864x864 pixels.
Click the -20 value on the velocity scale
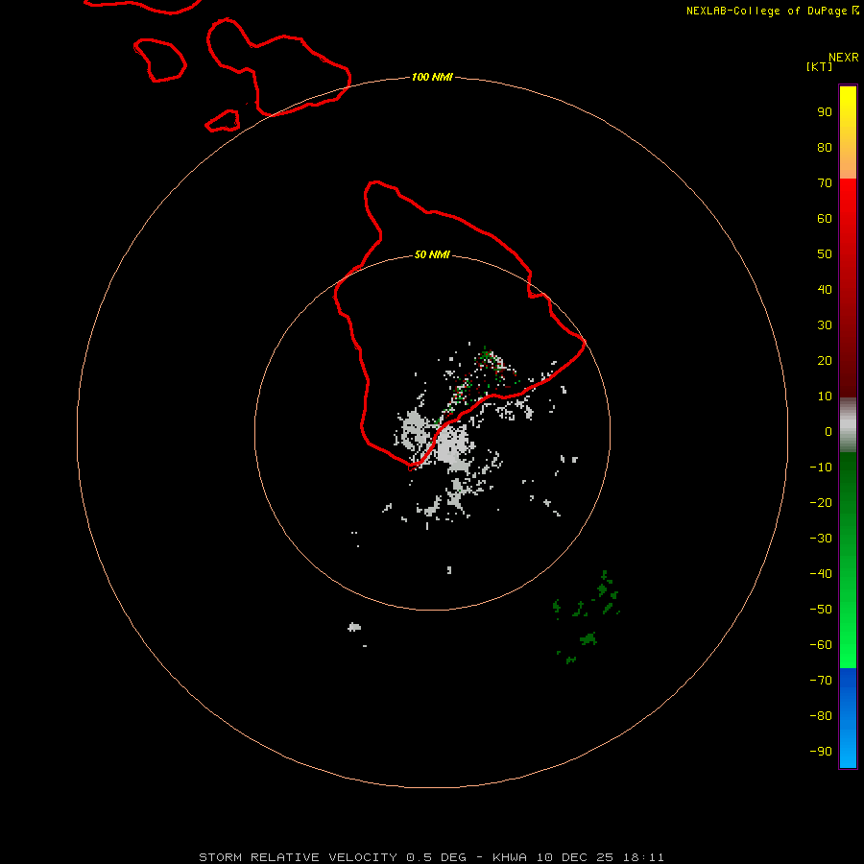coord(821,502)
